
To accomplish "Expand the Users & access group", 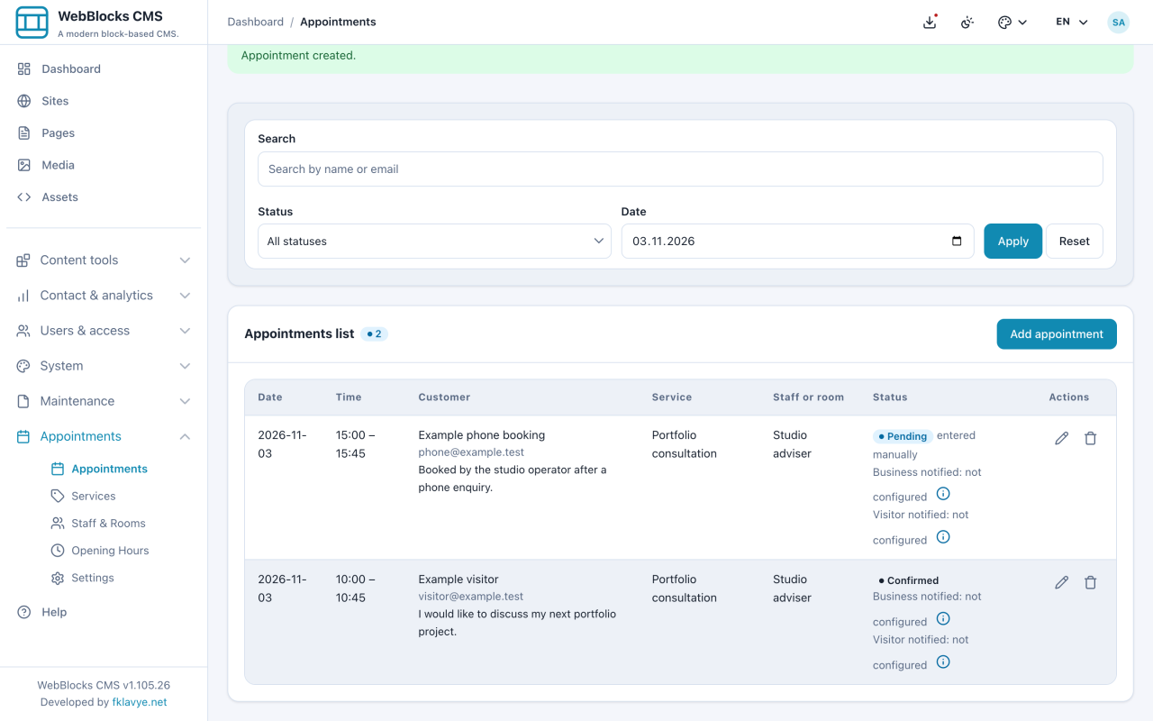I will coord(104,330).
